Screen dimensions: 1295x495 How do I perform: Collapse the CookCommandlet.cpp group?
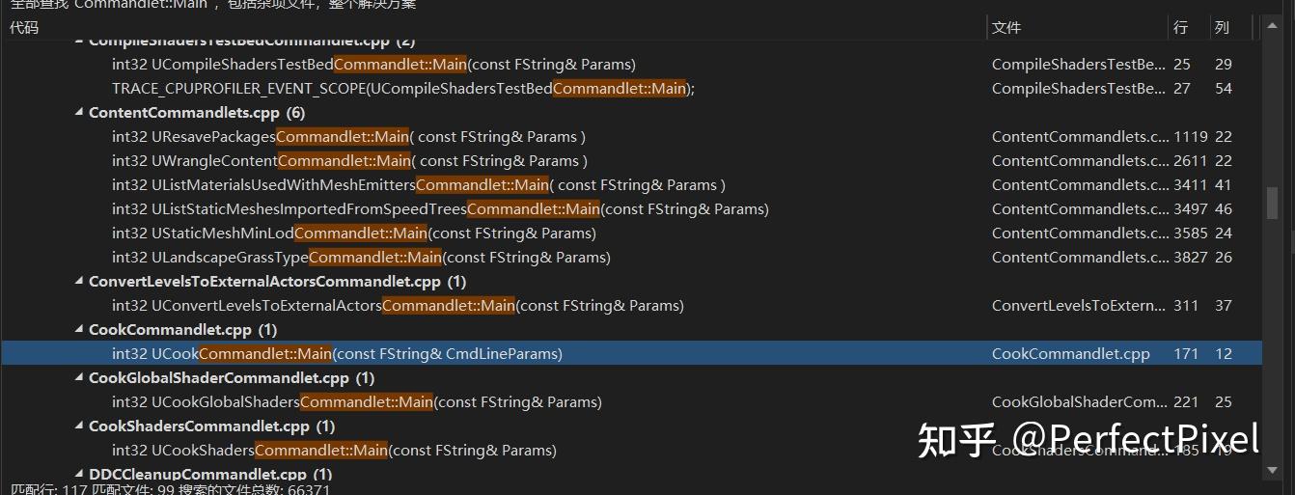(79, 330)
